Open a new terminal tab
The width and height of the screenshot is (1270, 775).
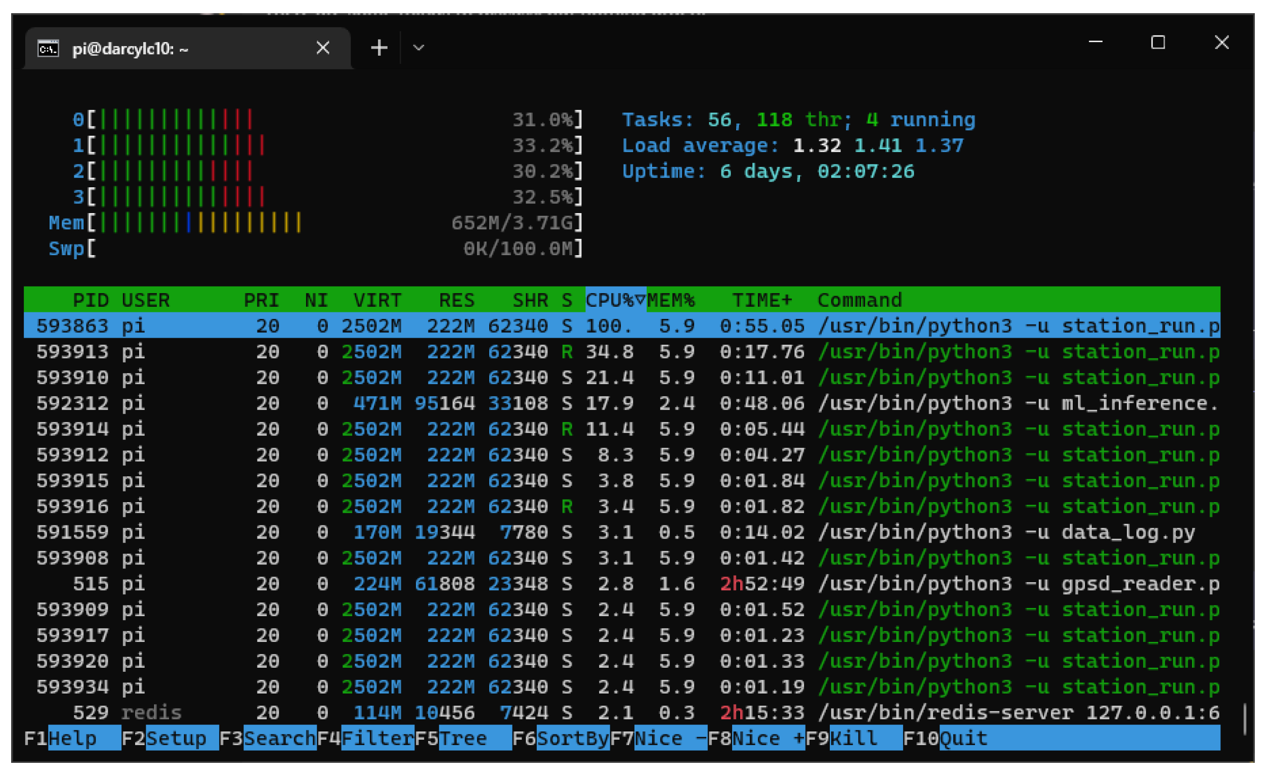(379, 48)
